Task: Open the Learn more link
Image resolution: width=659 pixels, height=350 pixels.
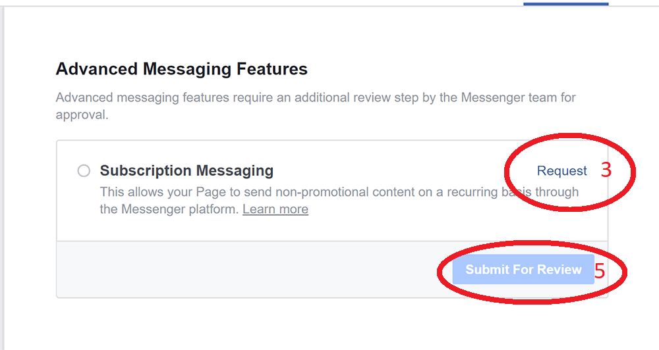Action: click(275, 209)
